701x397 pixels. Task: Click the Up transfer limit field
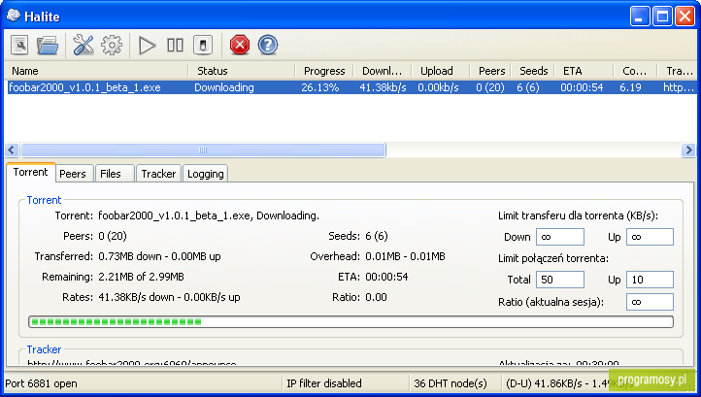tap(651, 237)
